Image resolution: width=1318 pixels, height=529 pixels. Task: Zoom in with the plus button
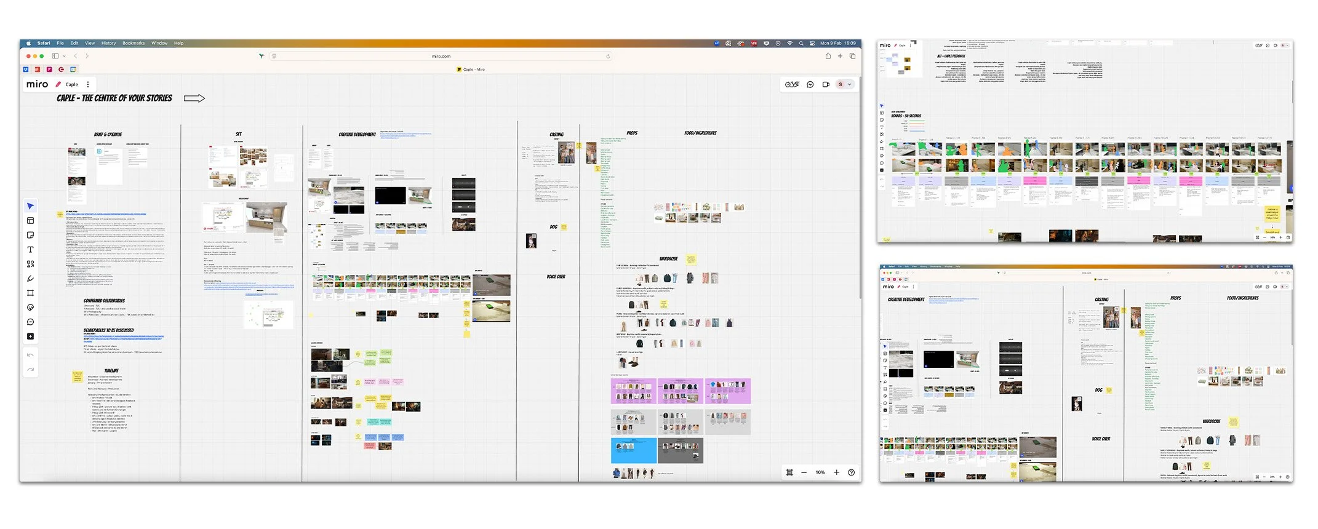(x=836, y=472)
